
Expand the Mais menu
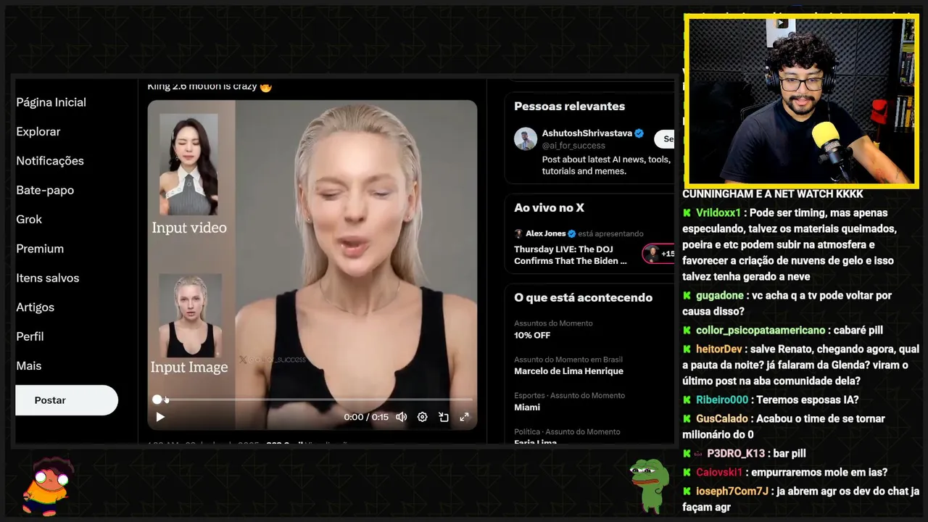click(28, 365)
